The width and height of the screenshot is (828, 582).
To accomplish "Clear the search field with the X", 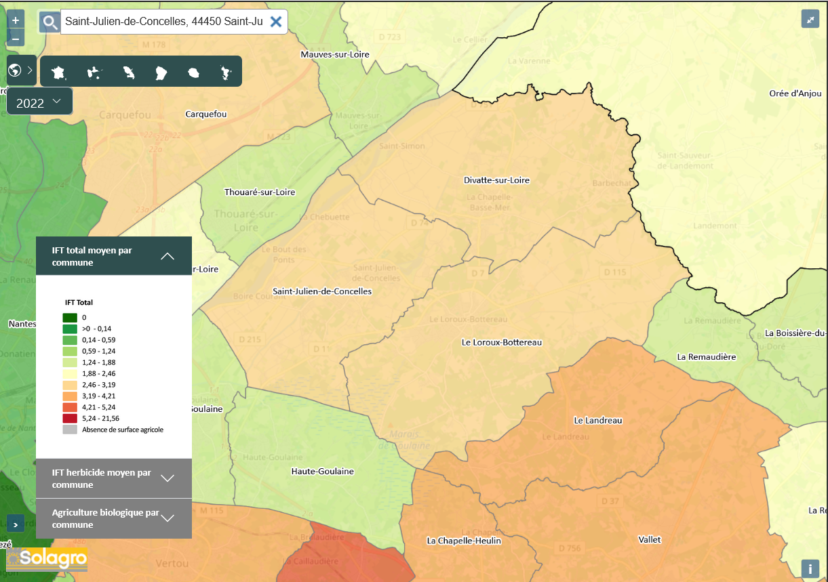I will click(275, 22).
